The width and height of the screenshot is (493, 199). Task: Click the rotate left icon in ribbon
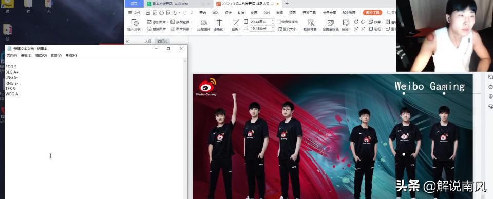tap(356, 22)
